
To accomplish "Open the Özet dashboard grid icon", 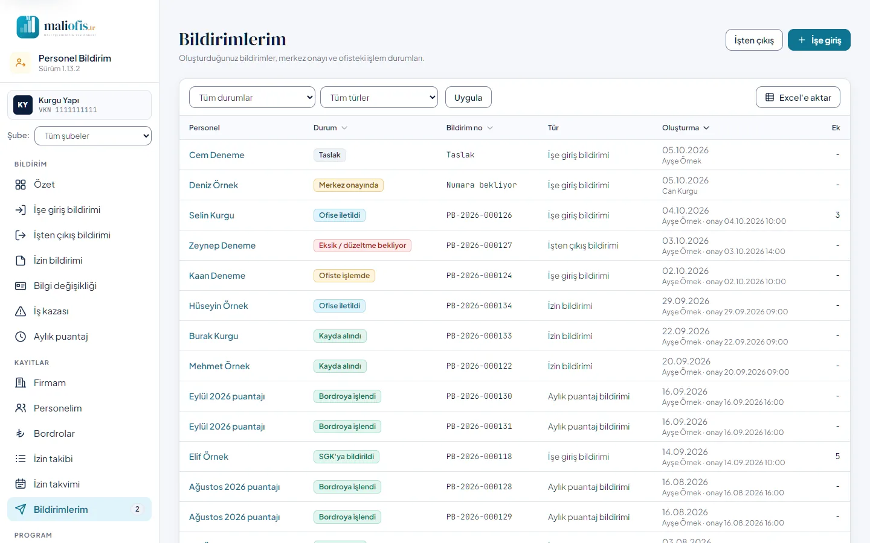I will [21, 185].
